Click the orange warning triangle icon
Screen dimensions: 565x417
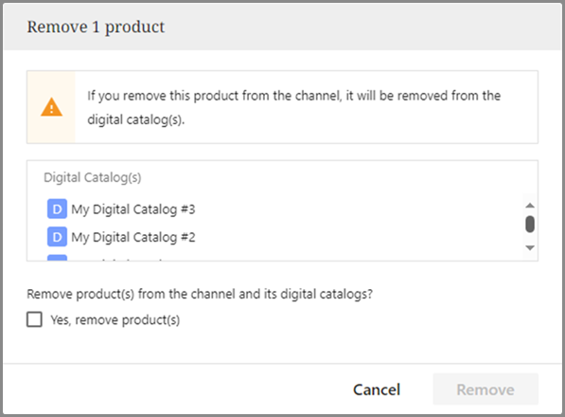pyautogui.click(x=51, y=107)
